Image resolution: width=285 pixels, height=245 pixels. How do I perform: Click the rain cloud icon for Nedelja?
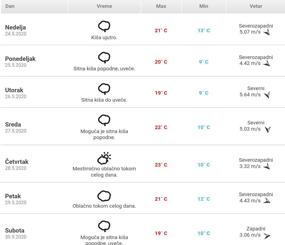[104, 26]
